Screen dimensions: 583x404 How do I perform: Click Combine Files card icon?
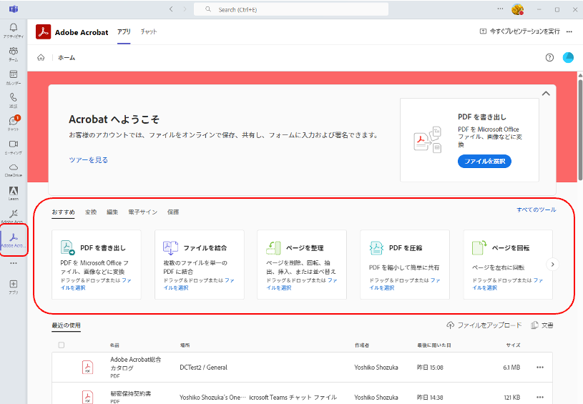pyautogui.click(x=171, y=247)
